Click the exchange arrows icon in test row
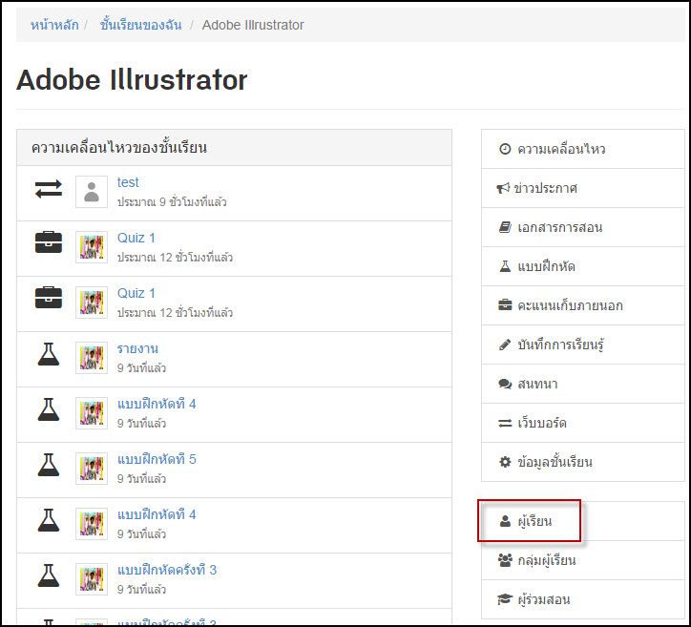The width and height of the screenshot is (691, 627). coord(49,190)
